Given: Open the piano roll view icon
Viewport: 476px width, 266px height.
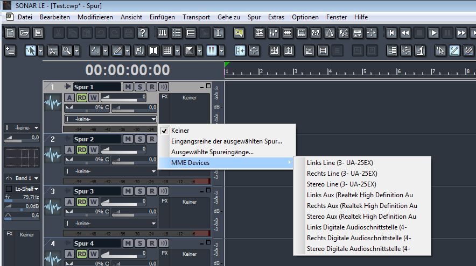Looking at the screenshot, I should [x=163, y=33].
